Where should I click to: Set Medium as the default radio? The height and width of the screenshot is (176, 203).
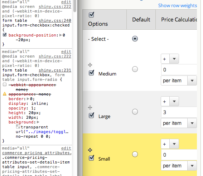pos(135,69)
